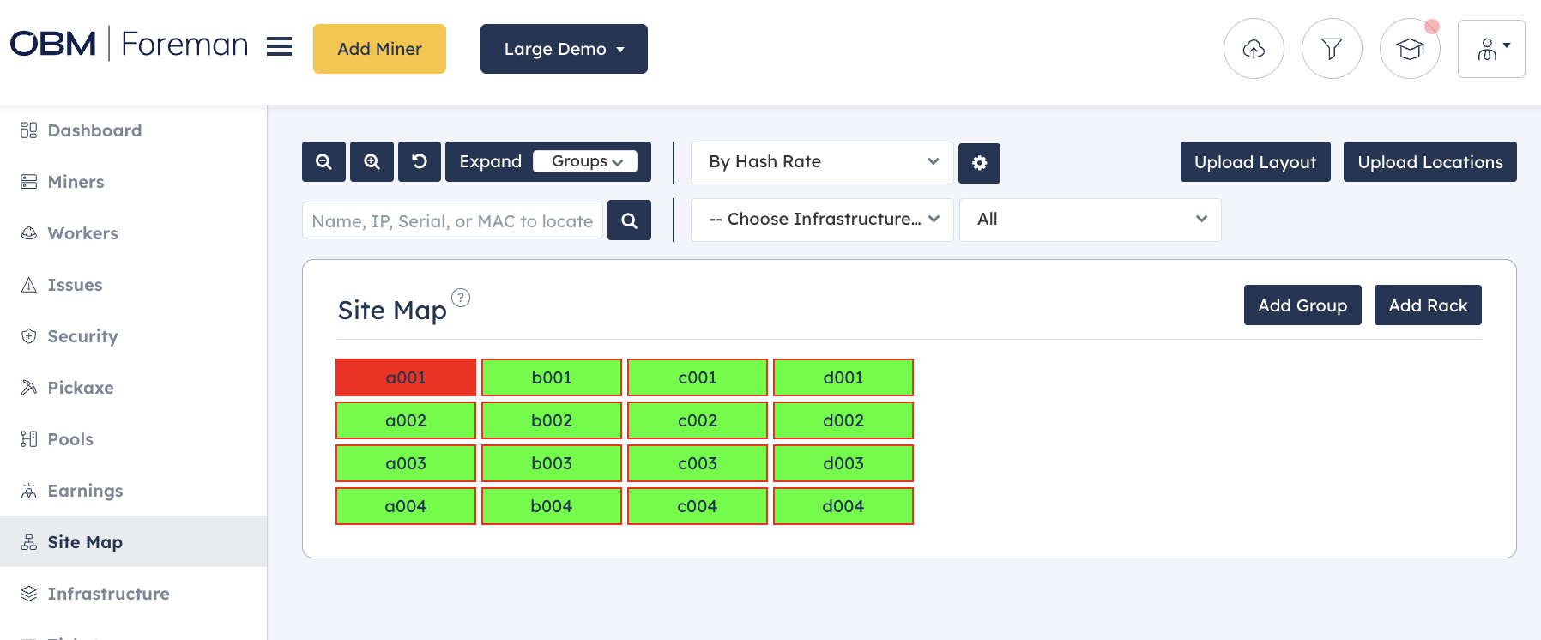Open Earnings in the sidebar
Image resolution: width=1541 pixels, height=640 pixels.
(133, 491)
